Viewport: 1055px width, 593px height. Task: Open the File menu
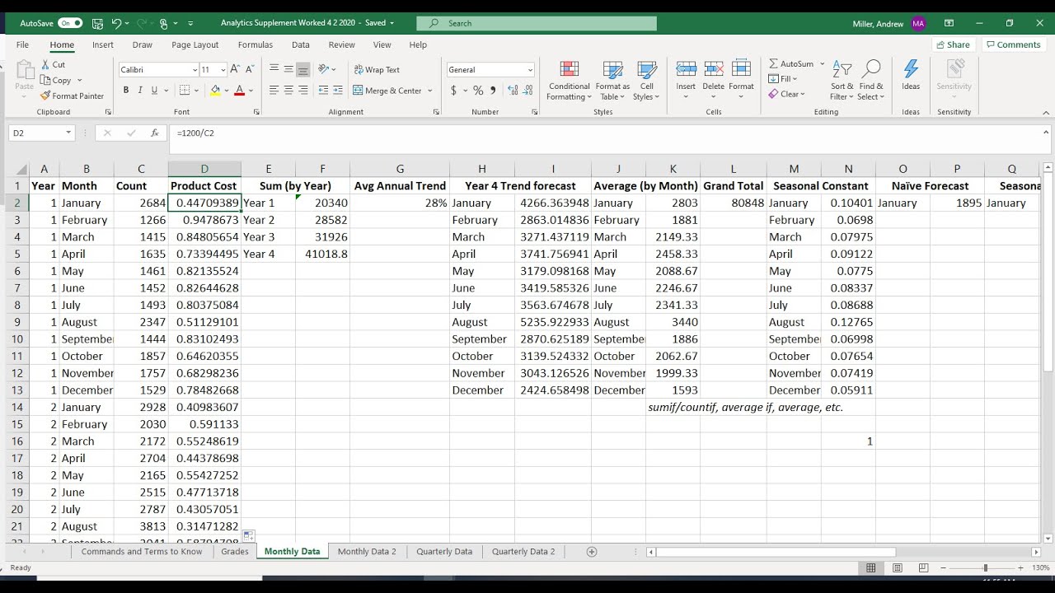[22, 45]
